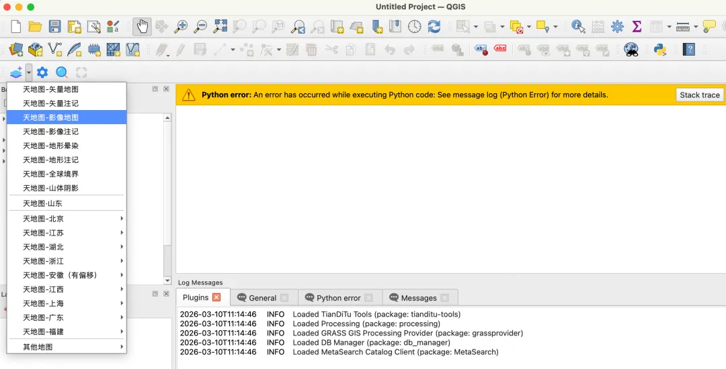Open the Processing Toolbox gear icon
726x369 pixels.
click(x=617, y=26)
